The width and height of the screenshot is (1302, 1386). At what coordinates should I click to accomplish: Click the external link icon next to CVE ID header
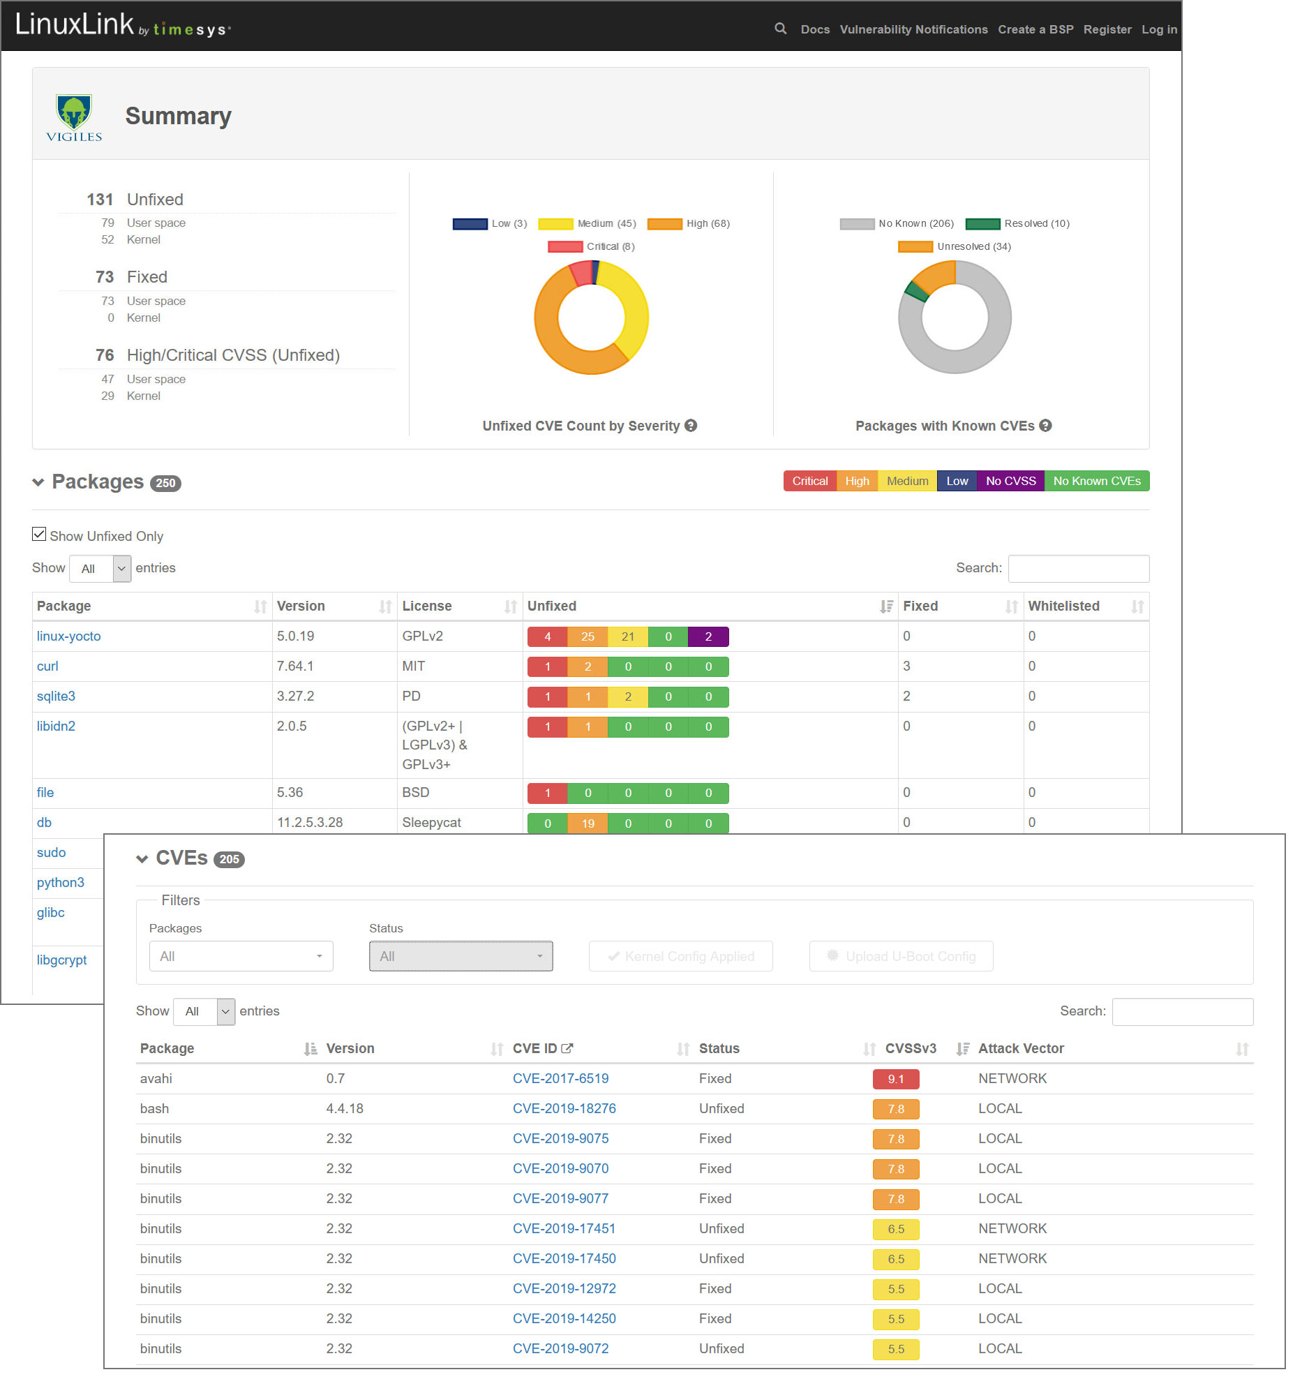567,1047
